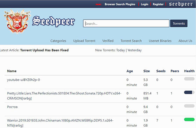196x128 pixels.
Task: Sort table by Health column header
Action: pos(189,71)
